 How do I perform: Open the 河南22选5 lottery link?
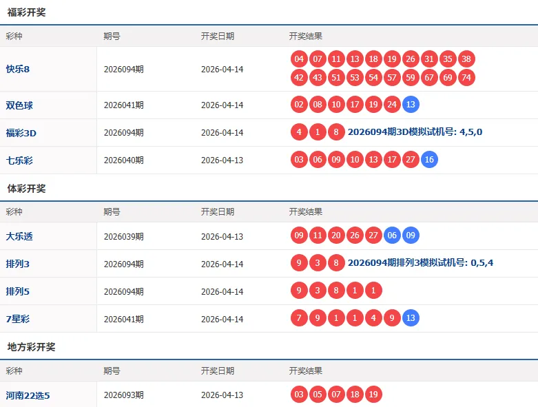pos(28,396)
